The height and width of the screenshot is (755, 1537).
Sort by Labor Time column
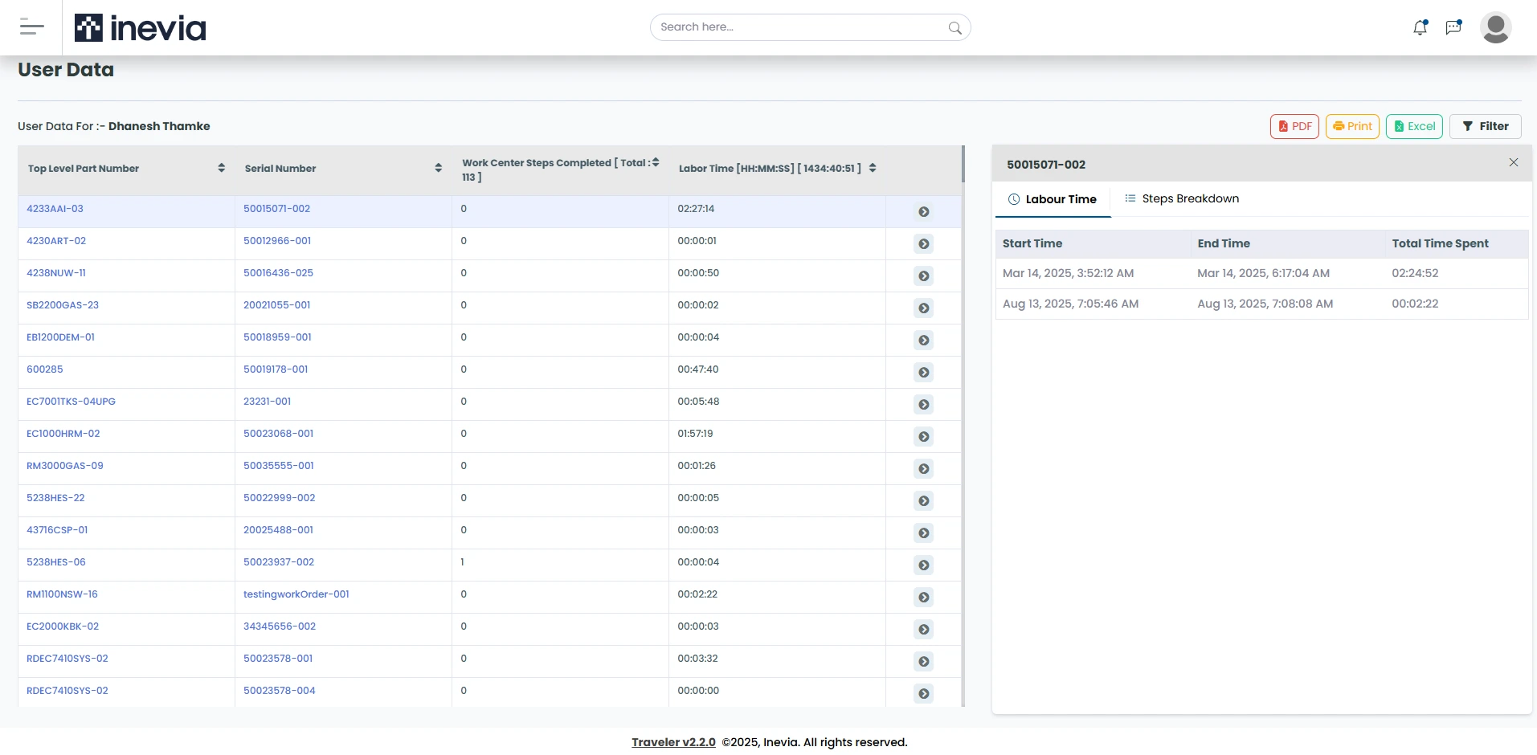pyautogui.click(x=873, y=168)
